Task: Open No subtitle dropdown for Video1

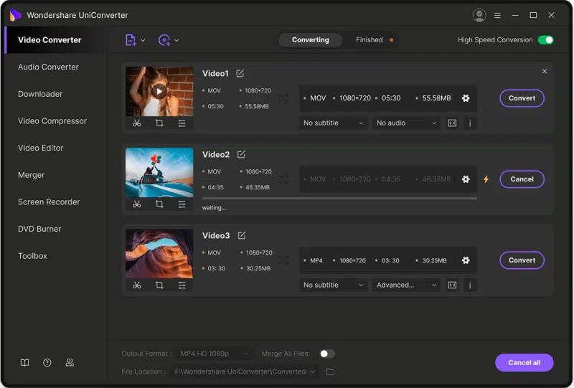Action: click(x=333, y=123)
